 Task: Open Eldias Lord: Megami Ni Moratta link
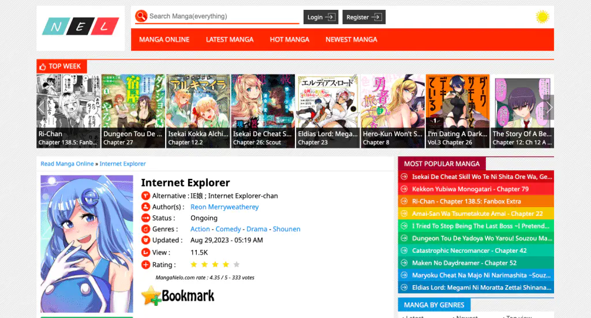tap(482, 287)
